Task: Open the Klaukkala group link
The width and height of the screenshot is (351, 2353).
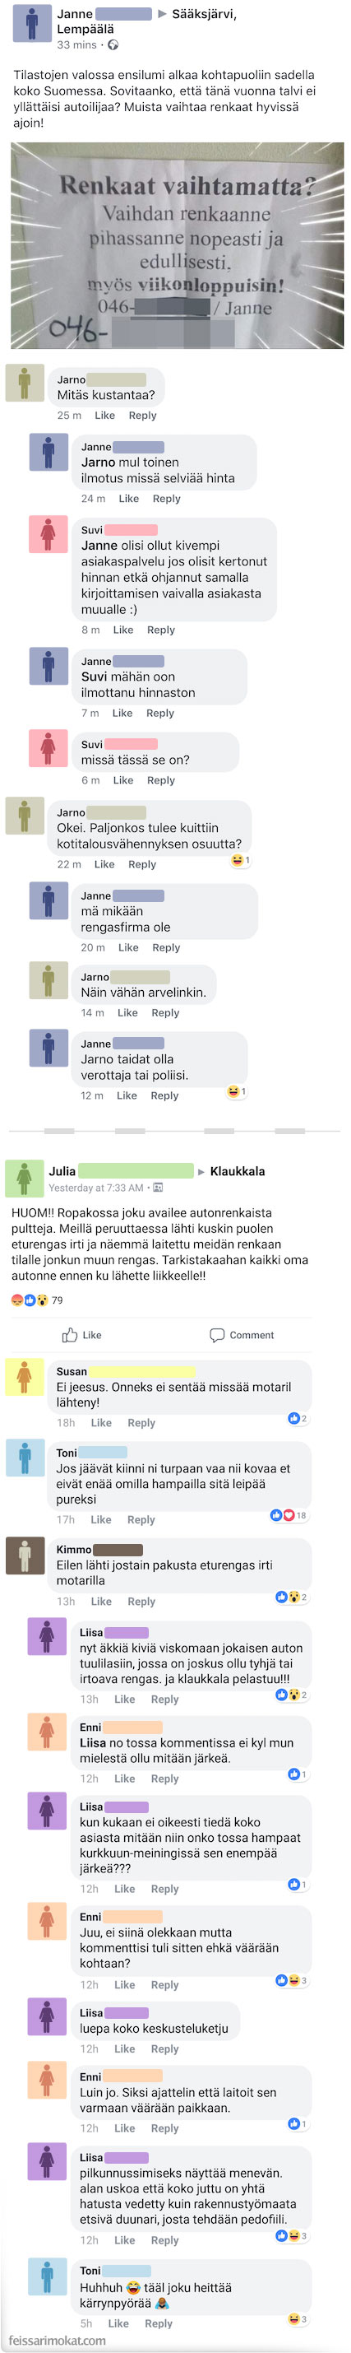Action: [x=237, y=1171]
